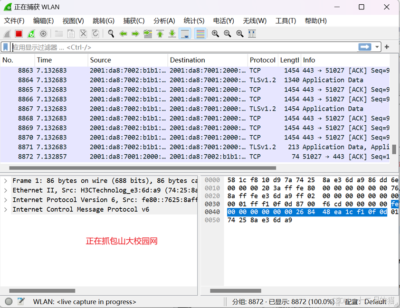Viewport: 400px width, 308px height.
Task: Open the 统计(S) menu
Action: coord(194,21)
